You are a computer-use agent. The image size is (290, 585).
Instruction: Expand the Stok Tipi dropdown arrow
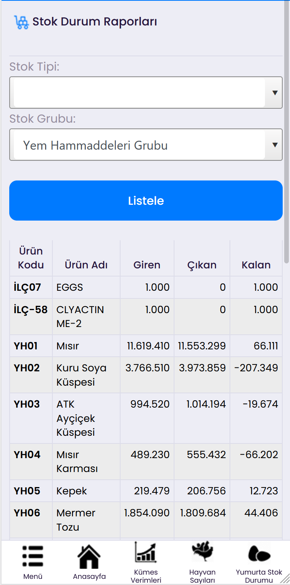[x=275, y=93]
